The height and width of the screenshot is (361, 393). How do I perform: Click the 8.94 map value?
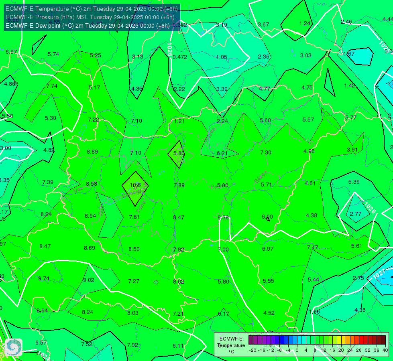[90, 216]
